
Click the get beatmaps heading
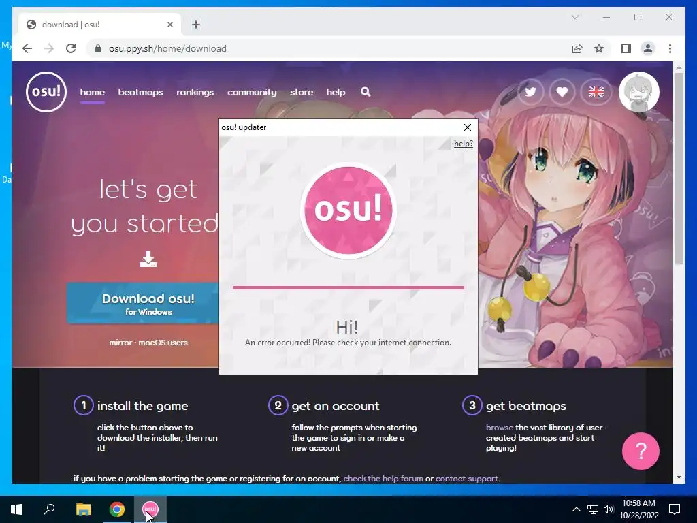pyautogui.click(x=526, y=406)
